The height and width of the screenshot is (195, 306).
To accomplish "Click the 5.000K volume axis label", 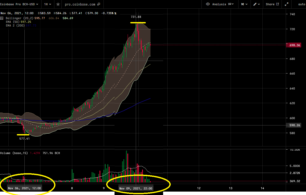I will [295, 166].
